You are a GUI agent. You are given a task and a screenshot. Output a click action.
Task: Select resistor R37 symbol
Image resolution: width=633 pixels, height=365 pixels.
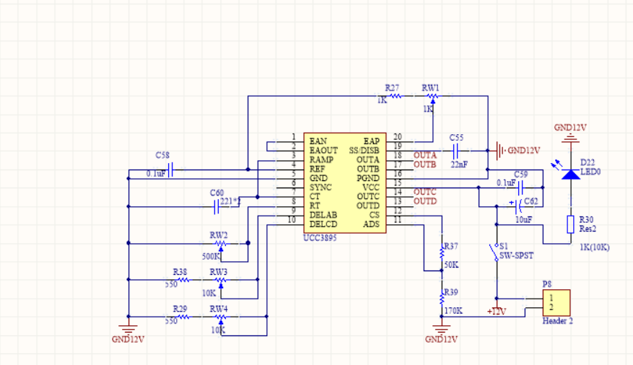coord(442,252)
